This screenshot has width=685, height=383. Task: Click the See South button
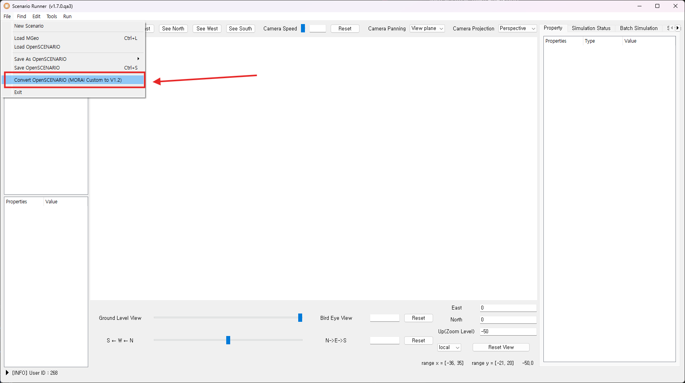[x=240, y=29]
